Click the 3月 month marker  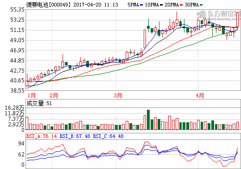[x=118, y=95]
